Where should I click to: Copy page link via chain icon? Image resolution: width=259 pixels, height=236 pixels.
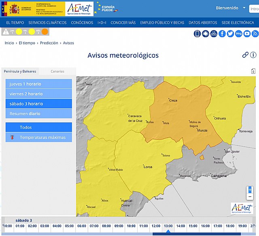[x=245, y=55]
